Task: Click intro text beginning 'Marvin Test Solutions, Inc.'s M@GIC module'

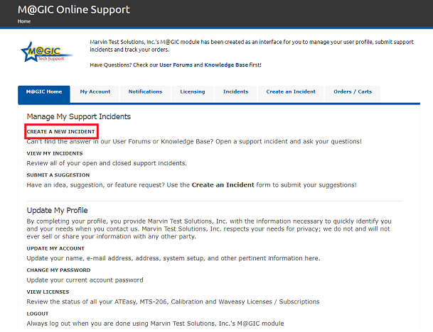Action: [252, 45]
